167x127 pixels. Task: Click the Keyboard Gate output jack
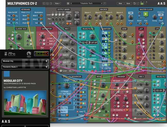pos(14,23)
